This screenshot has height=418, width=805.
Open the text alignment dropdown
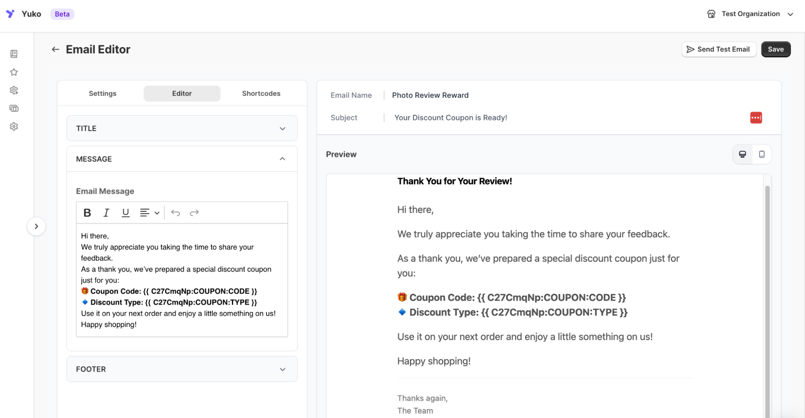[149, 213]
